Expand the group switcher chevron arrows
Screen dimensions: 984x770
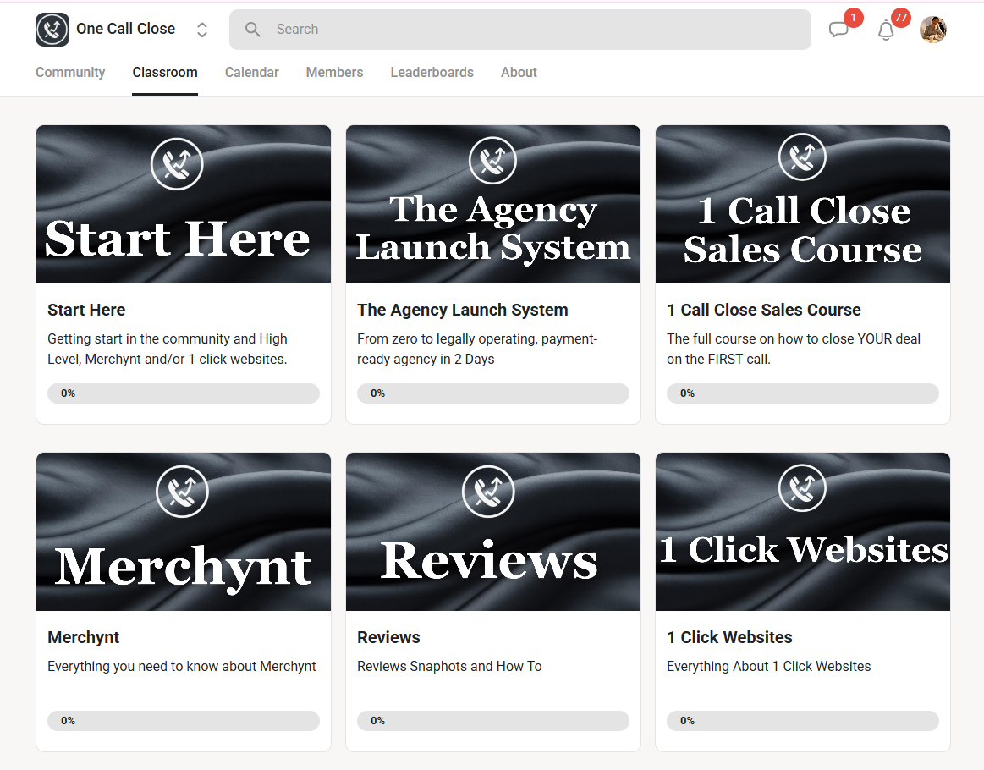pyautogui.click(x=202, y=30)
